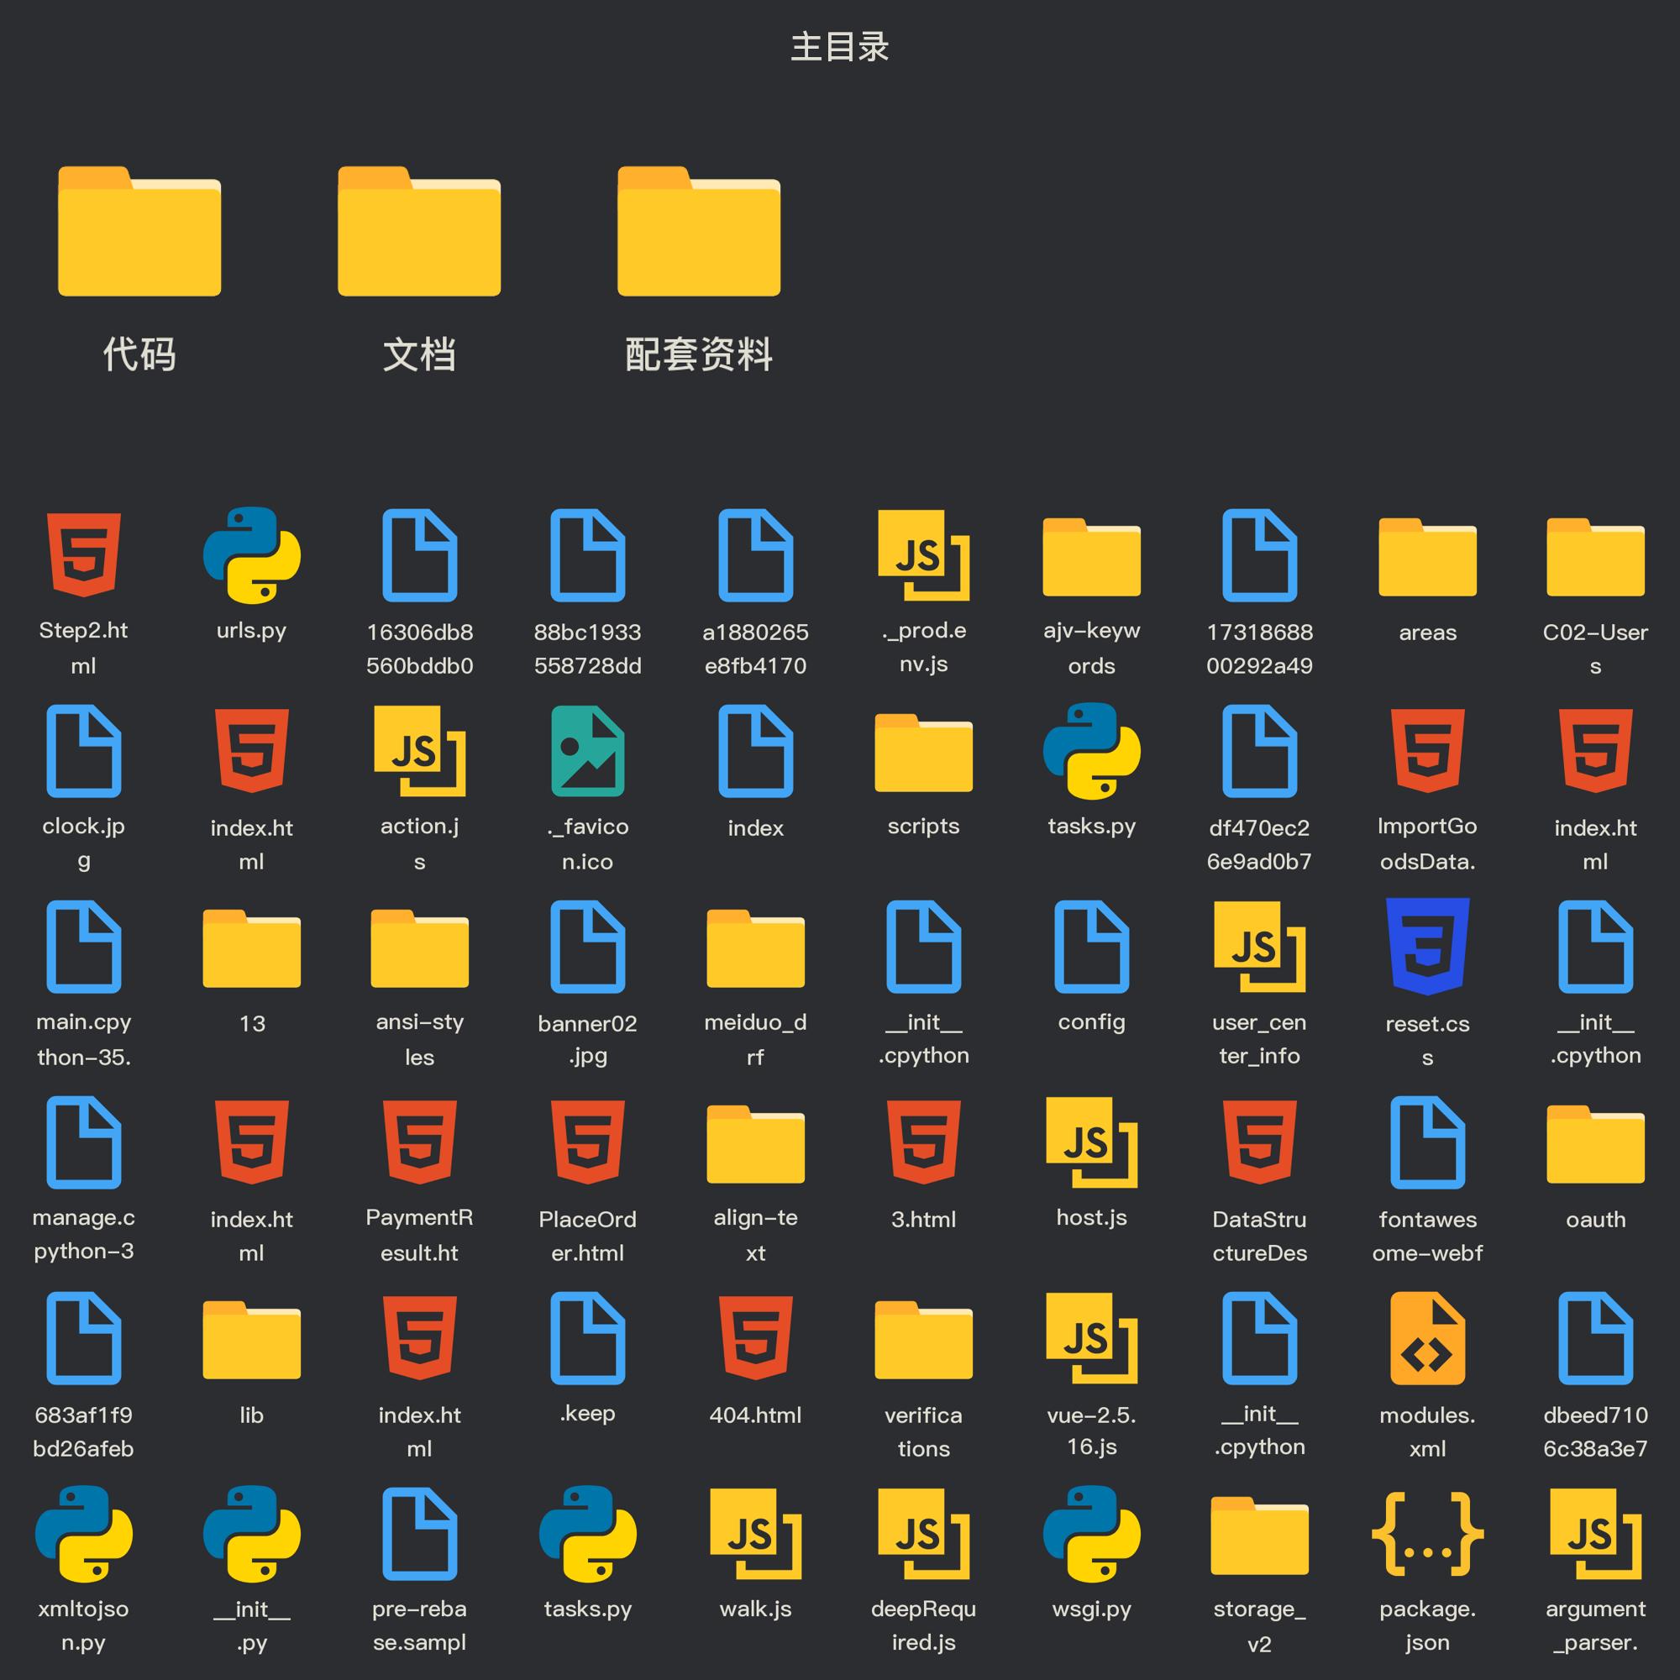Open the areas folder
The width and height of the screenshot is (1680, 1680).
pyautogui.click(x=1428, y=557)
